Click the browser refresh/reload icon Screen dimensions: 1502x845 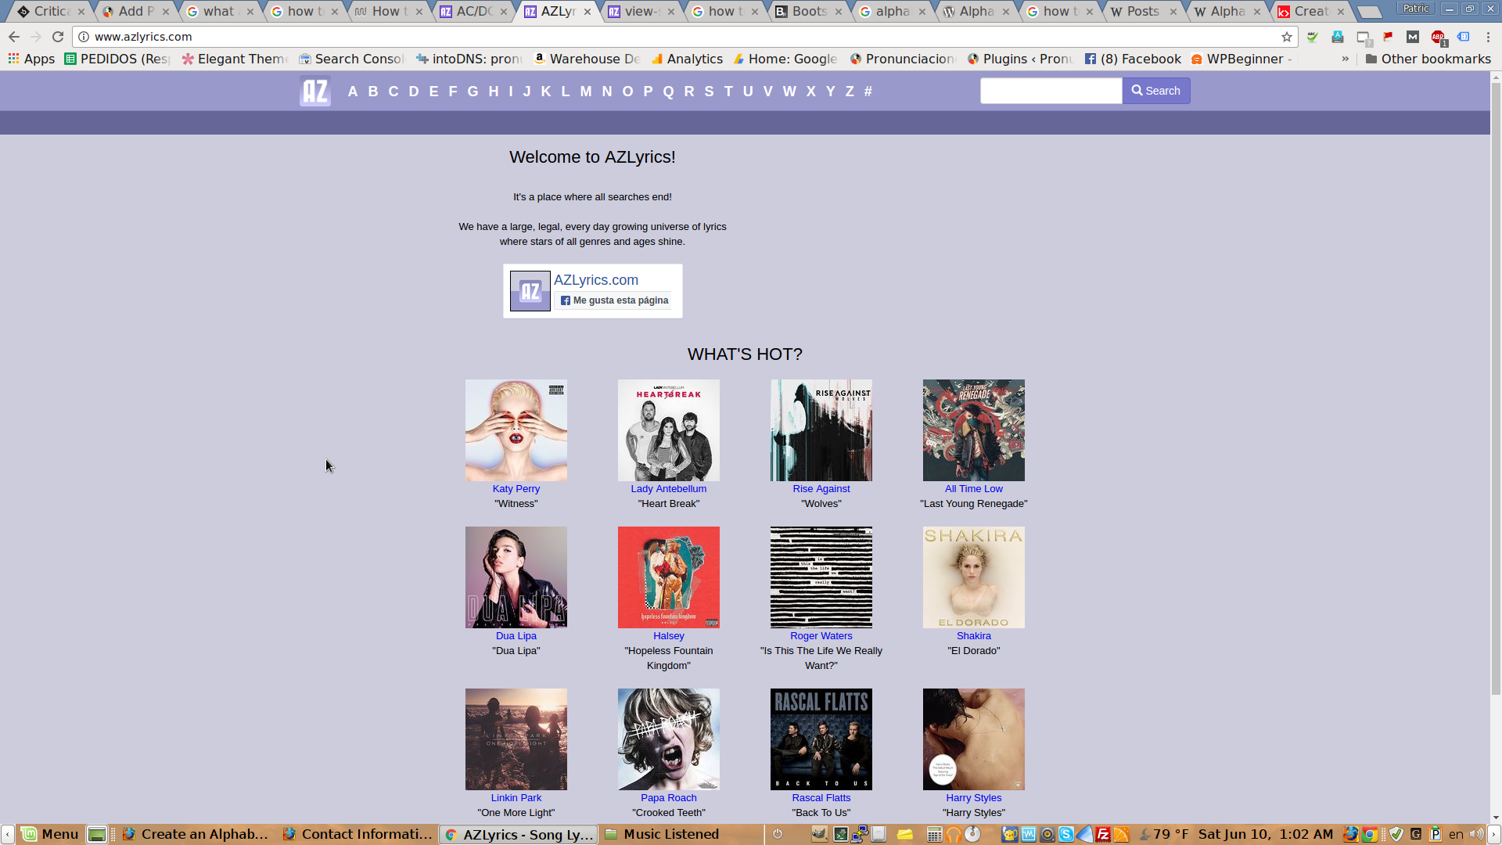[x=59, y=37]
